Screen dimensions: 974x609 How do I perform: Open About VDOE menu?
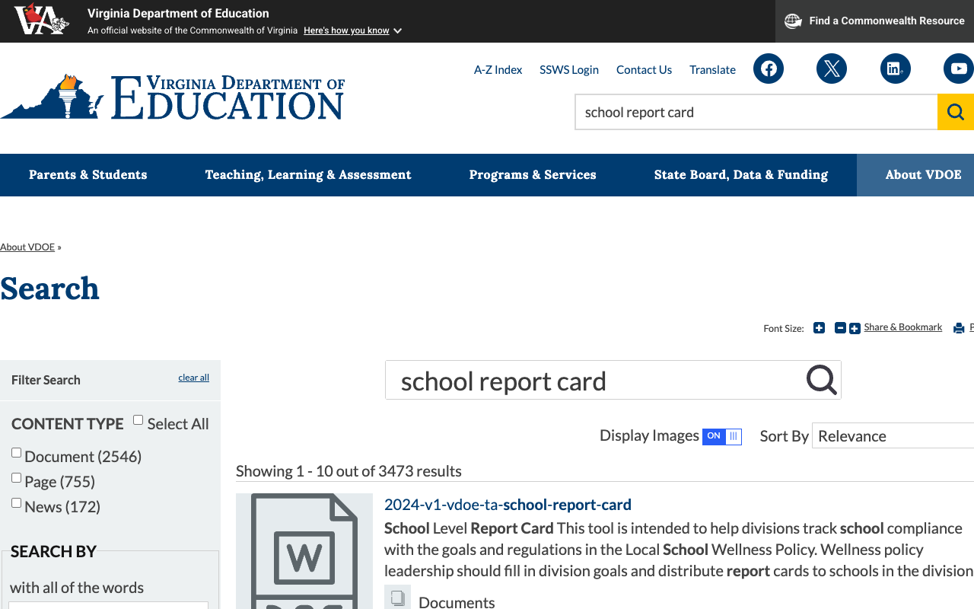point(915,175)
